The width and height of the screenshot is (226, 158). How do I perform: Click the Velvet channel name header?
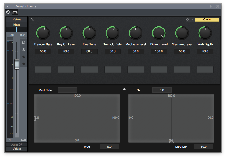(17, 20)
